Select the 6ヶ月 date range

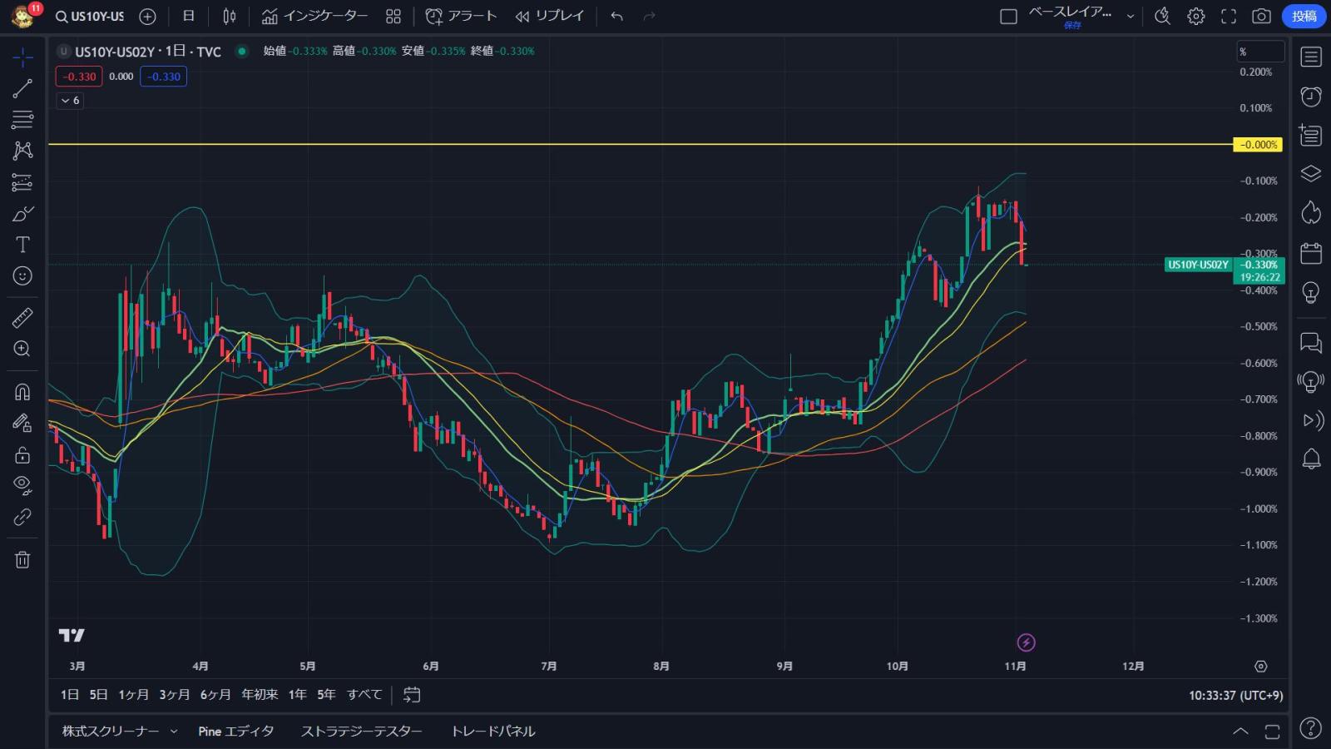(x=215, y=695)
